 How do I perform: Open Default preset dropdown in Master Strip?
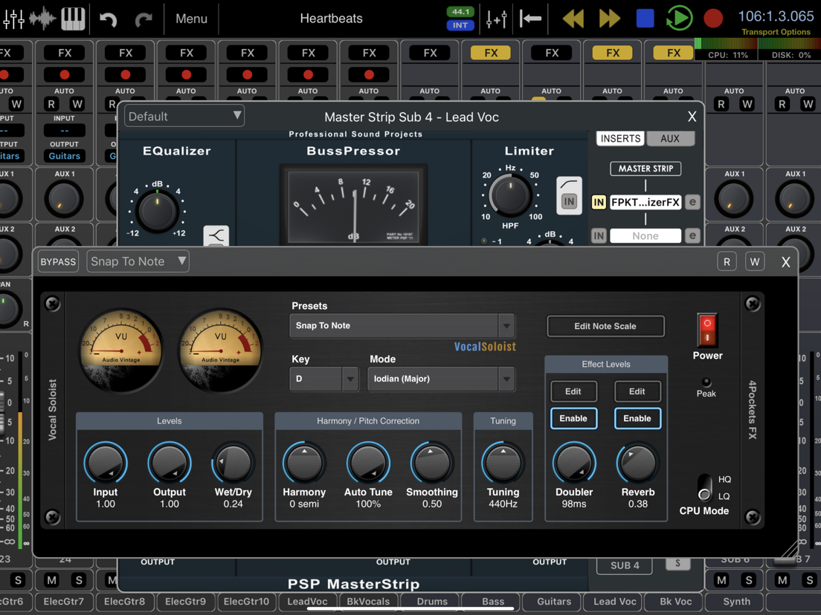[x=184, y=116]
